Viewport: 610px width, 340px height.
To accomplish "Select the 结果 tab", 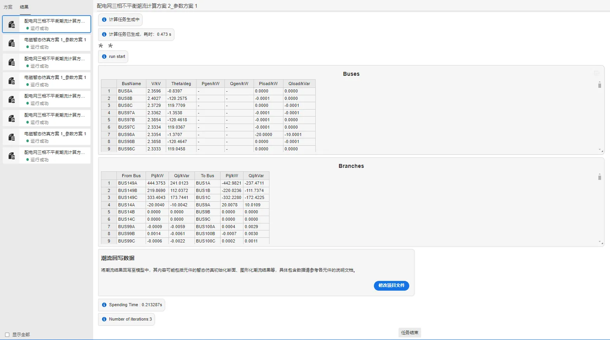I will (x=24, y=7).
